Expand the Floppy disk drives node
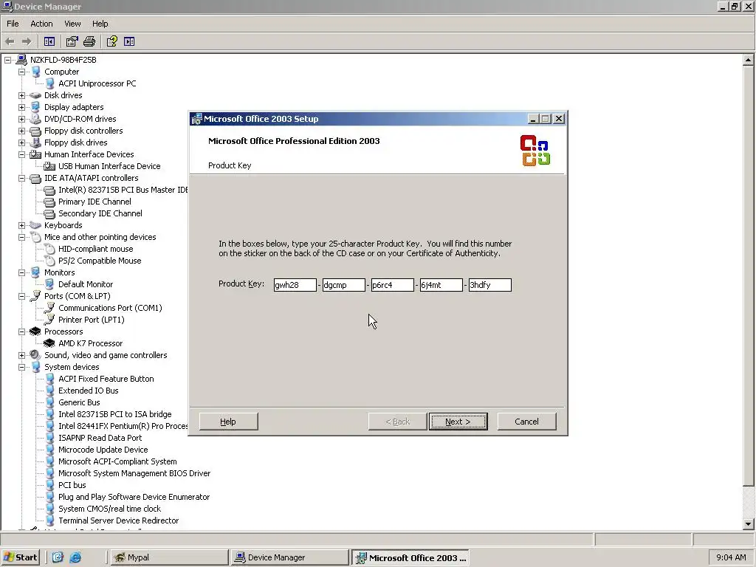Image resolution: width=756 pixels, height=567 pixels. point(21,142)
